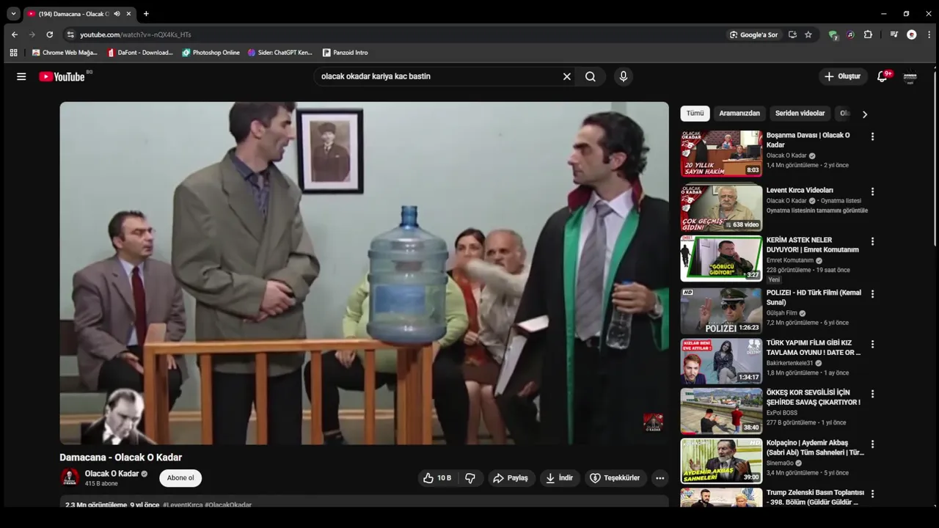Open YouTube notifications bell
939x528 pixels.
click(883, 76)
